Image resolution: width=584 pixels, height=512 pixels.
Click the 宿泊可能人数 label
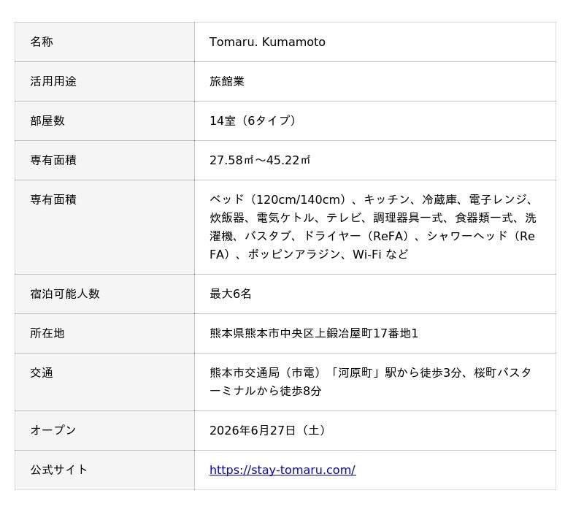pyautogui.click(x=65, y=294)
